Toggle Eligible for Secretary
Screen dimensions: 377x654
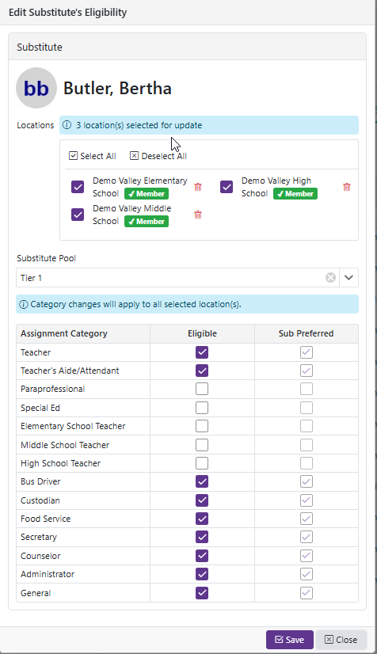click(202, 537)
